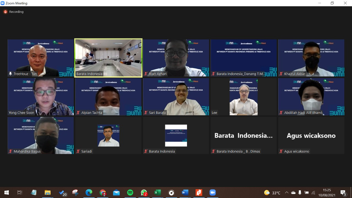The image size is (352, 198).
Task: Click the 'Khairul Akbar' name label
Action: pyautogui.click(x=295, y=74)
